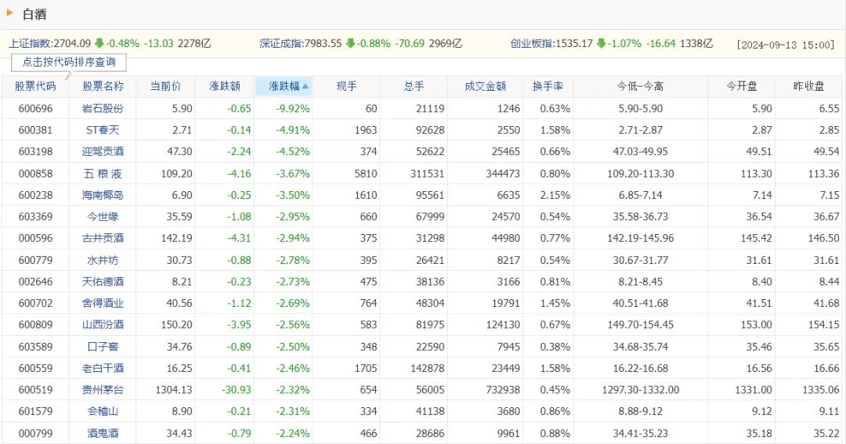Open stock 古井贡酒 link

103,238
